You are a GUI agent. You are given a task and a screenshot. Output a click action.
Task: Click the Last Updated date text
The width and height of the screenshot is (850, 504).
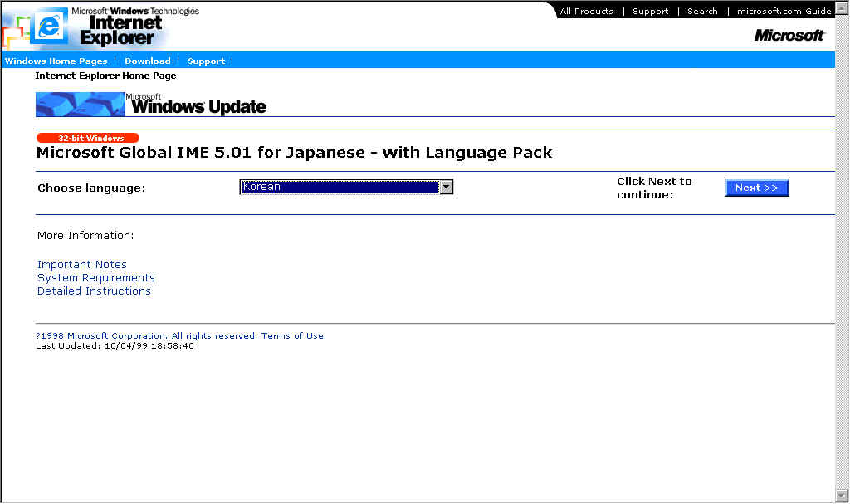tap(115, 345)
